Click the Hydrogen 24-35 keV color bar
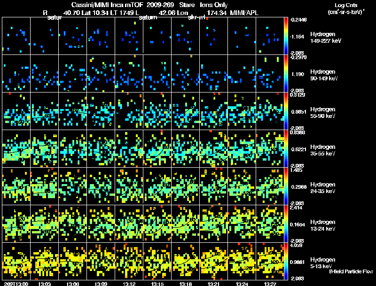Screen dimensions: 376x286 286,186
